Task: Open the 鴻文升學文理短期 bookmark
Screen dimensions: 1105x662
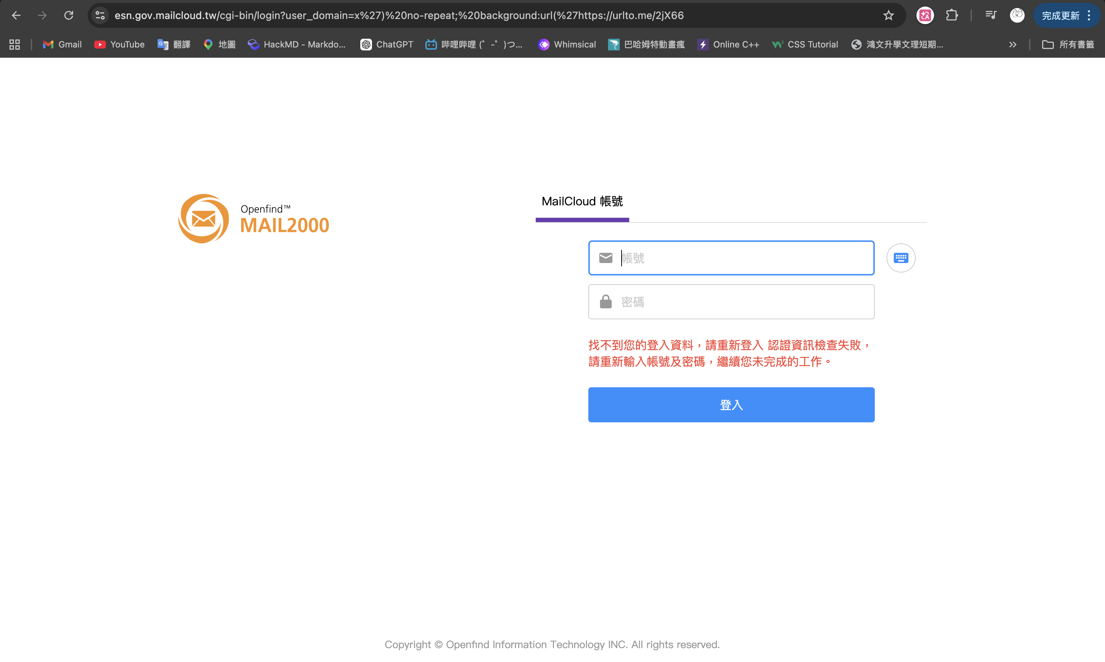Action: pyautogui.click(x=897, y=45)
